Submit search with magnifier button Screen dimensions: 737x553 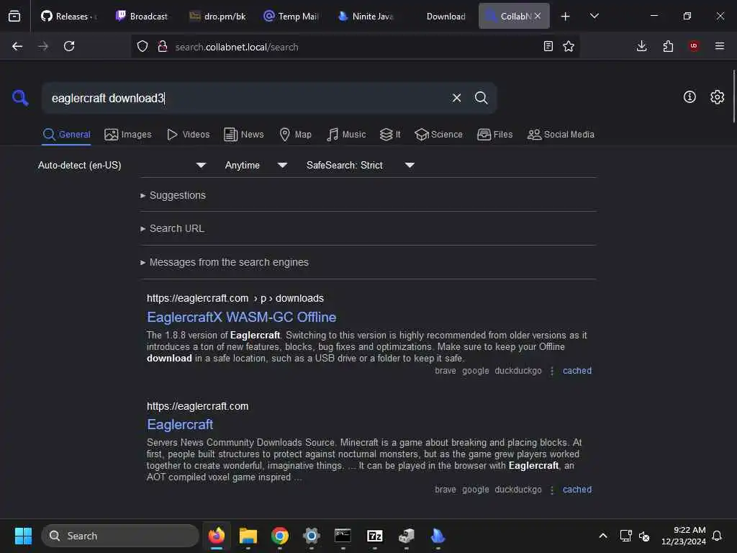481,98
